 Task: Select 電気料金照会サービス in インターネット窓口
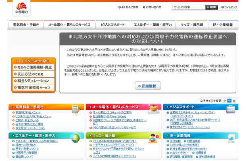(x=33, y=88)
